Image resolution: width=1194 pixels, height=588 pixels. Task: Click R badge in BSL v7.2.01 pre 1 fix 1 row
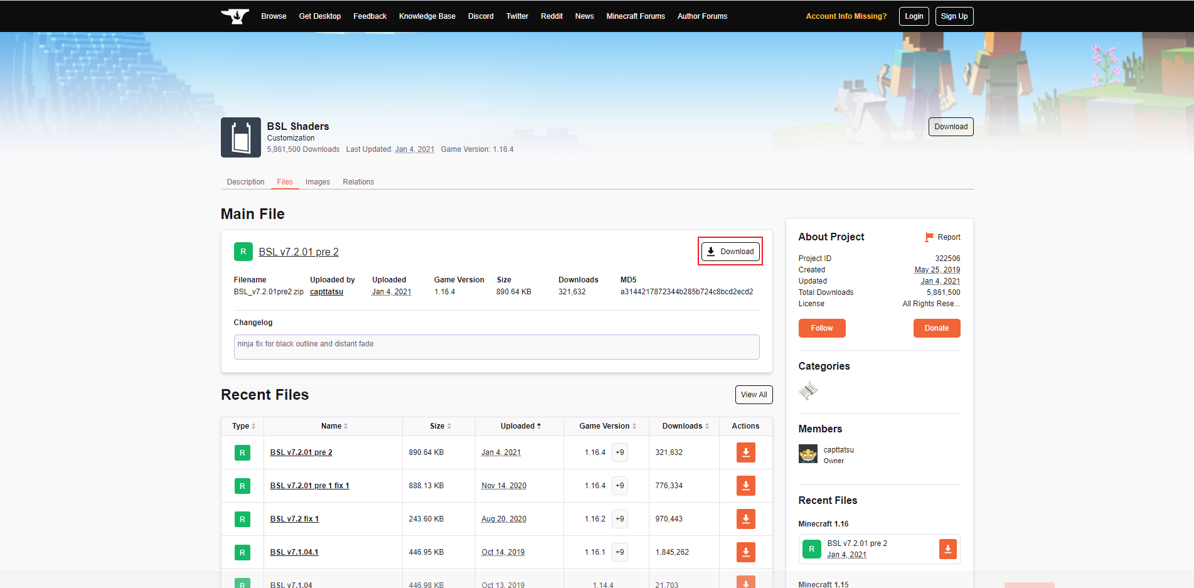[242, 486]
